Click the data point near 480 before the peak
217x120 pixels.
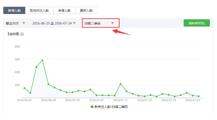[x=36, y=67]
